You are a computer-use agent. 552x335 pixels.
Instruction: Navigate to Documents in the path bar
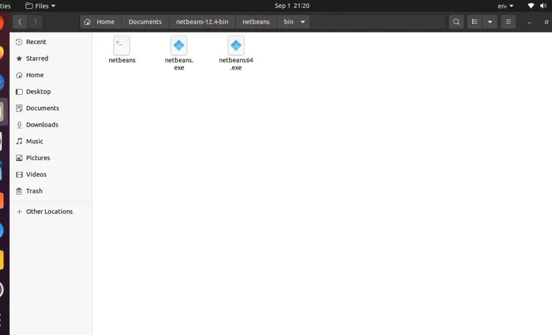click(x=145, y=22)
